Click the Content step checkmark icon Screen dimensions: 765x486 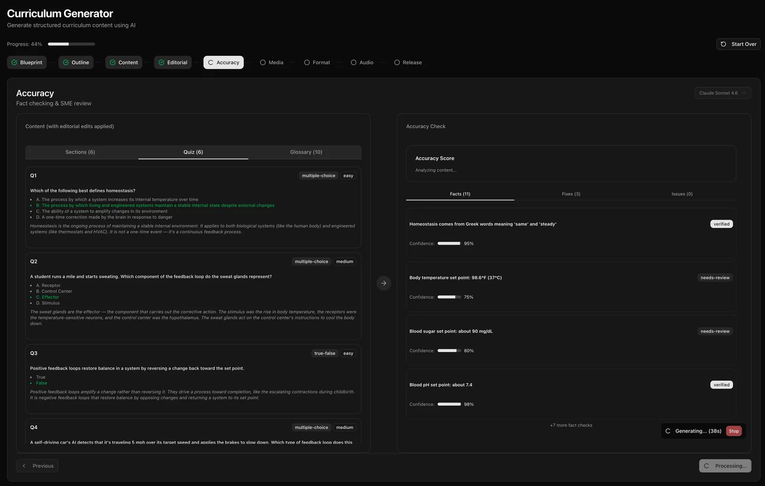coord(113,63)
